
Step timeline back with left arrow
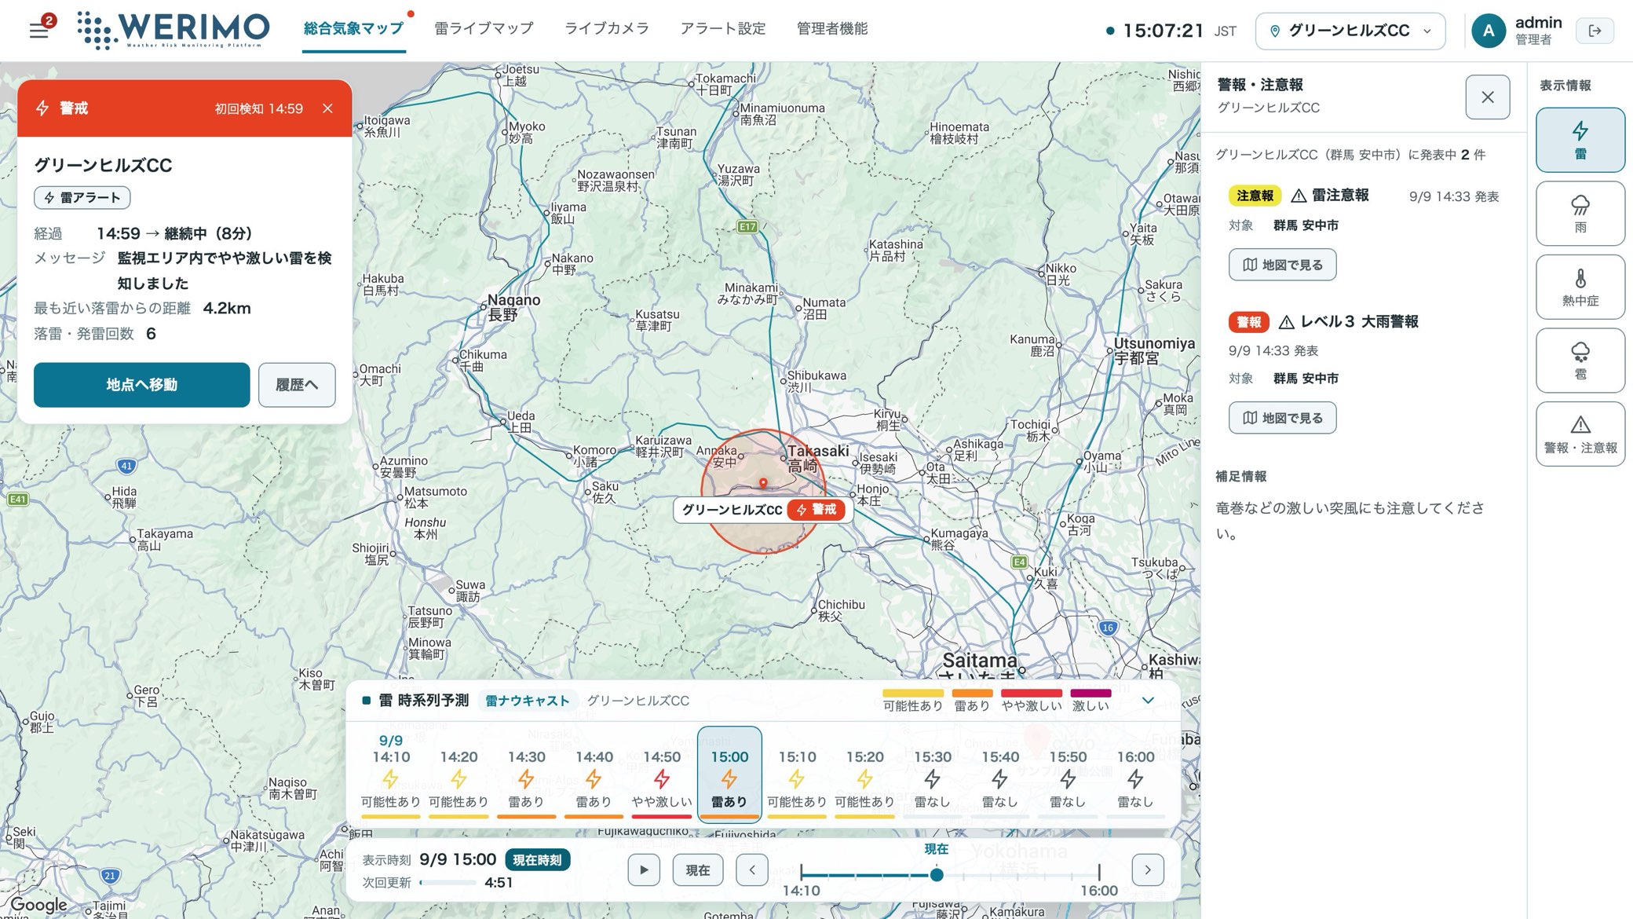click(751, 870)
